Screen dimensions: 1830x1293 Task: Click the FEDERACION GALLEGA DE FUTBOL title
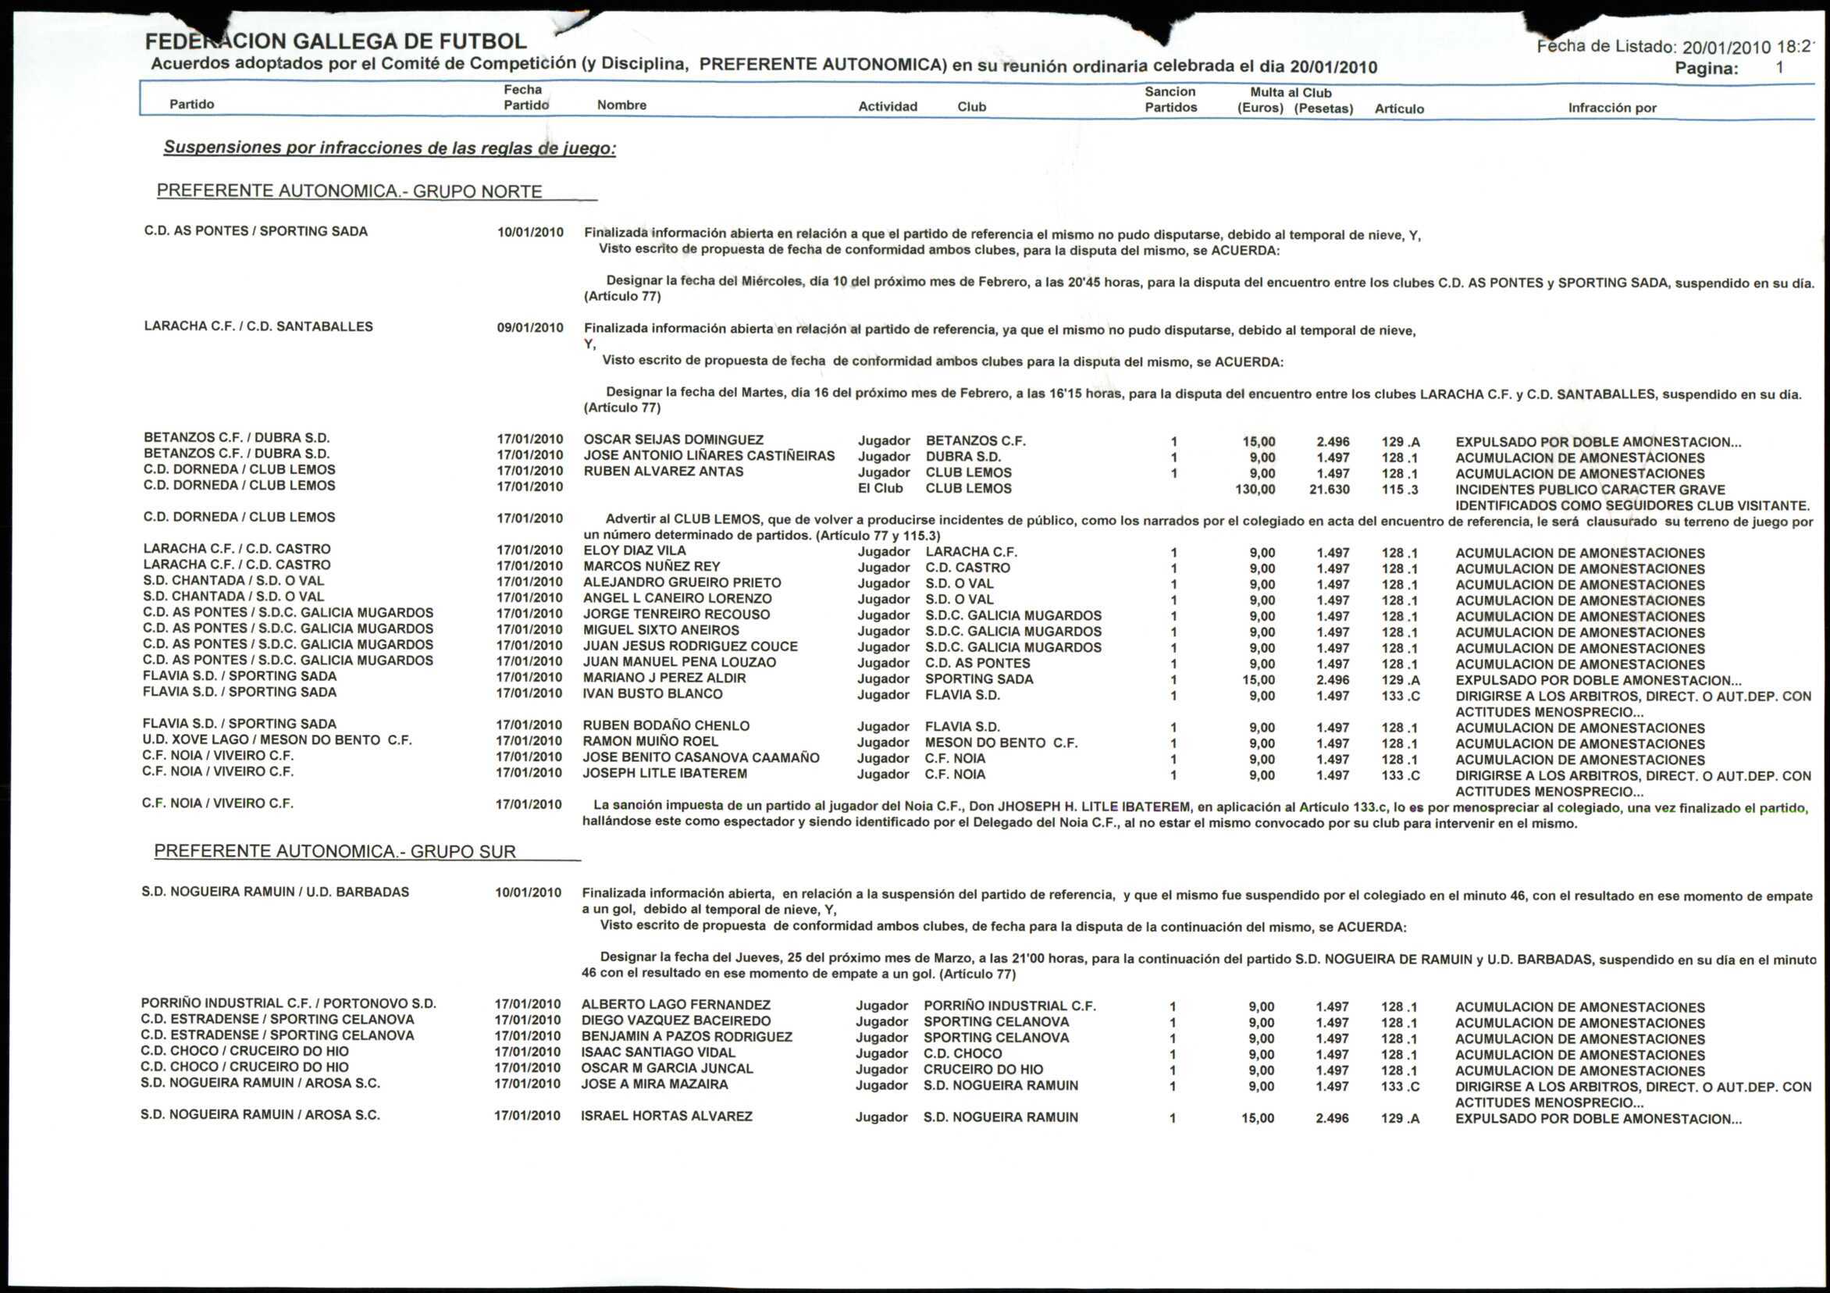(336, 41)
